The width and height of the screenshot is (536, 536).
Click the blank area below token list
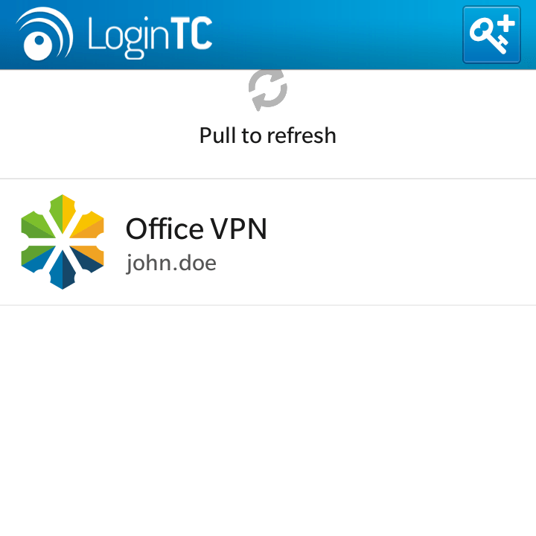[x=268, y=421]
